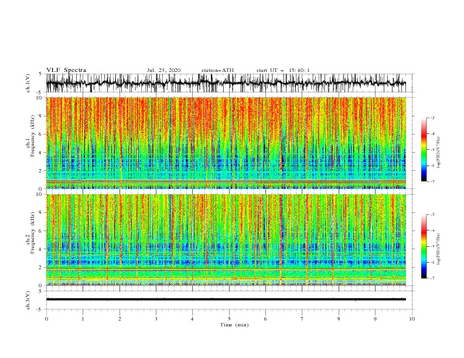This screenshot has height=358, width=464.
Task: Click the '-3' tick on ch.2 colorbar
Action: coord(432,215)
